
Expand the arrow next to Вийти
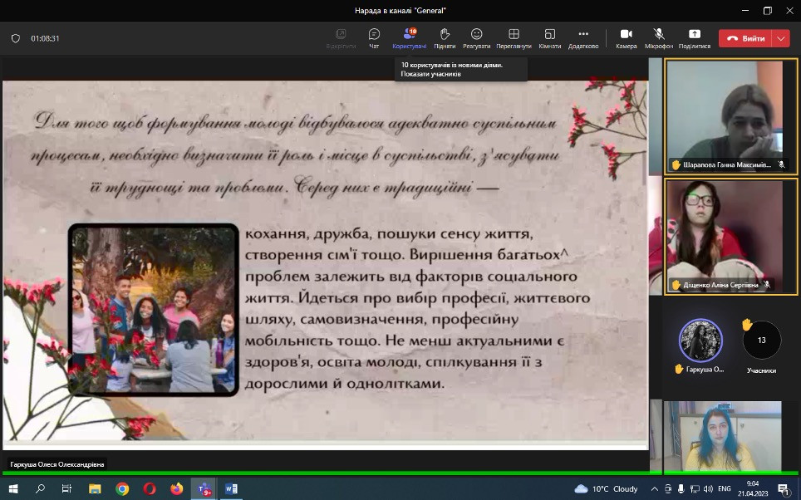coord(780,38)
